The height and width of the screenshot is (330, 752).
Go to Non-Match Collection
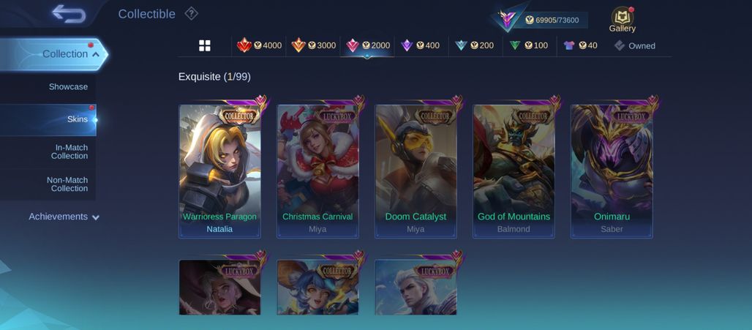pos(48,184)
